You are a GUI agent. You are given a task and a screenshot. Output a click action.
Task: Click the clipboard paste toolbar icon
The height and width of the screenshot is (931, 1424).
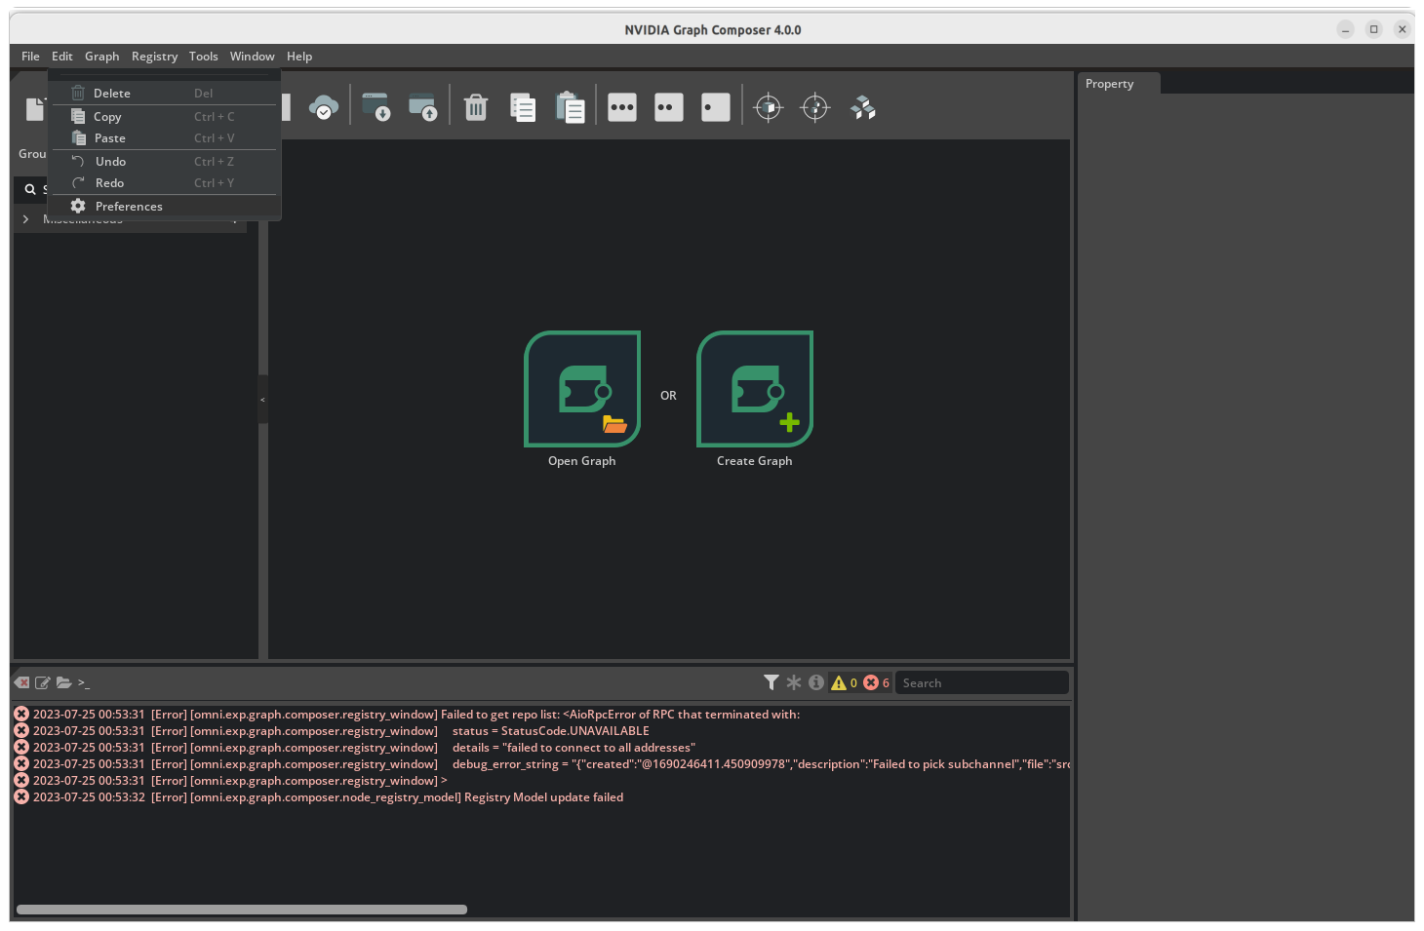(570, 107)
